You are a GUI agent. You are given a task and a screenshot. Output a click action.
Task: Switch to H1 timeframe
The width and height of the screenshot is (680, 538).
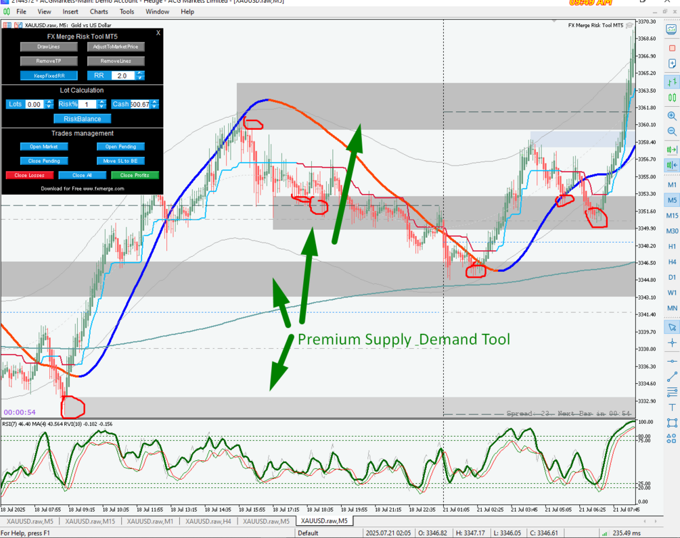point(672,247)
